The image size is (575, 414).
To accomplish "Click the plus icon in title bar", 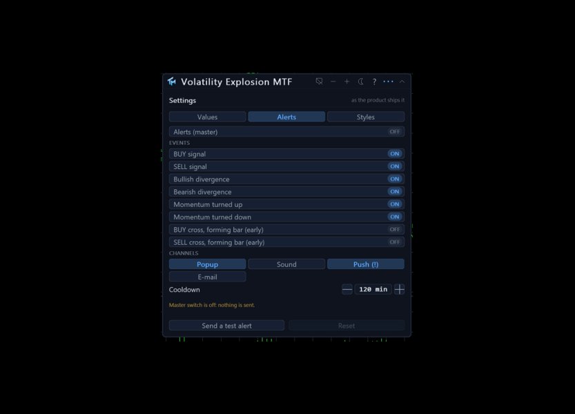I will [x=347, y=81].
